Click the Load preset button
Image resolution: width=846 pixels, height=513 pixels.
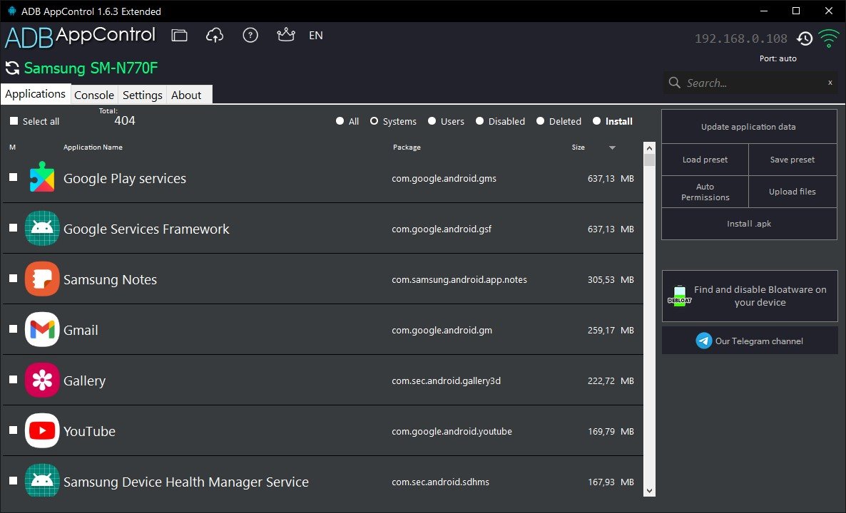705,160
